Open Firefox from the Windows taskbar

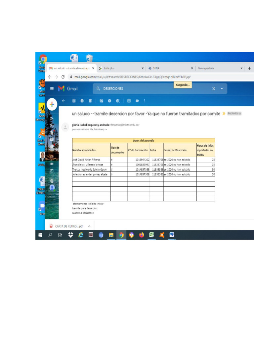142,235
